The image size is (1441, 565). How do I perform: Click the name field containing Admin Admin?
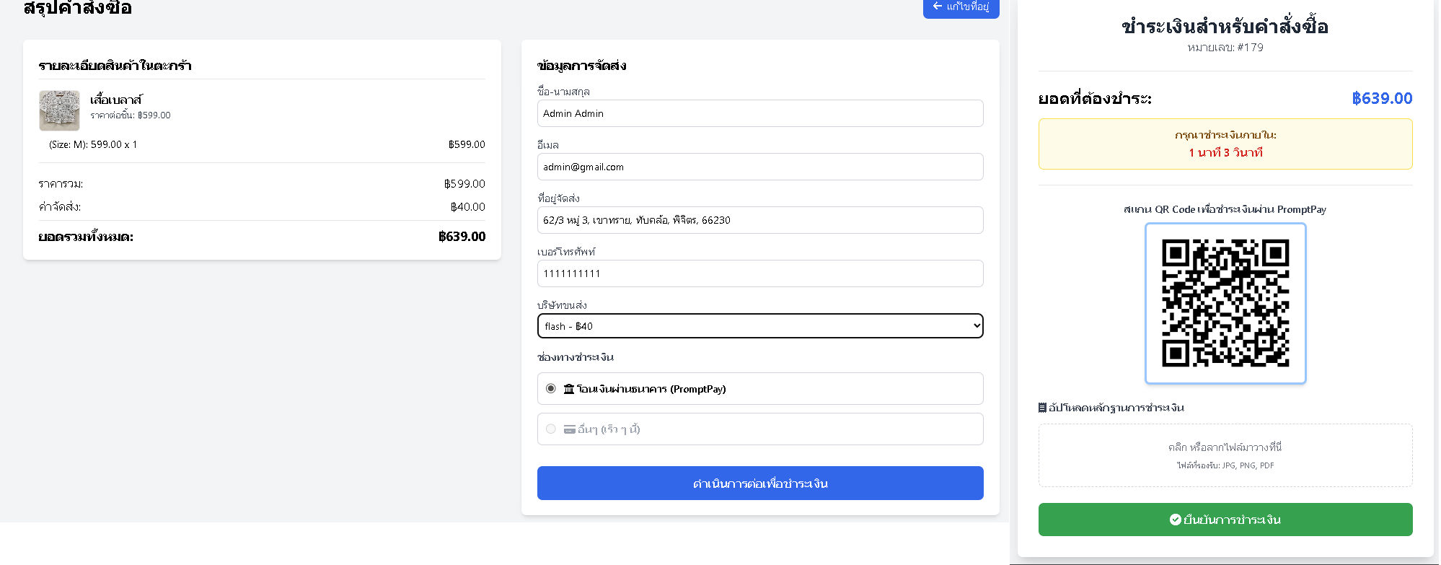click(x=759, y=113)
